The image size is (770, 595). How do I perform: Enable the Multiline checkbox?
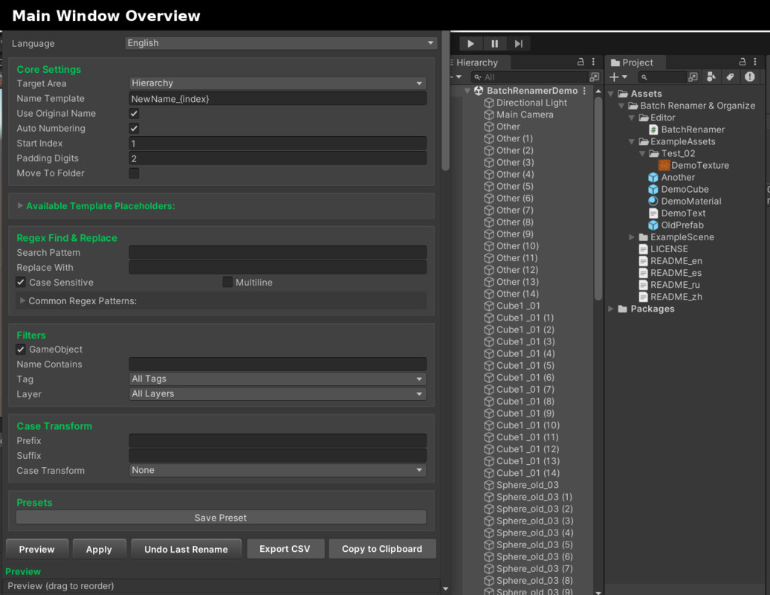pos(227,282)
